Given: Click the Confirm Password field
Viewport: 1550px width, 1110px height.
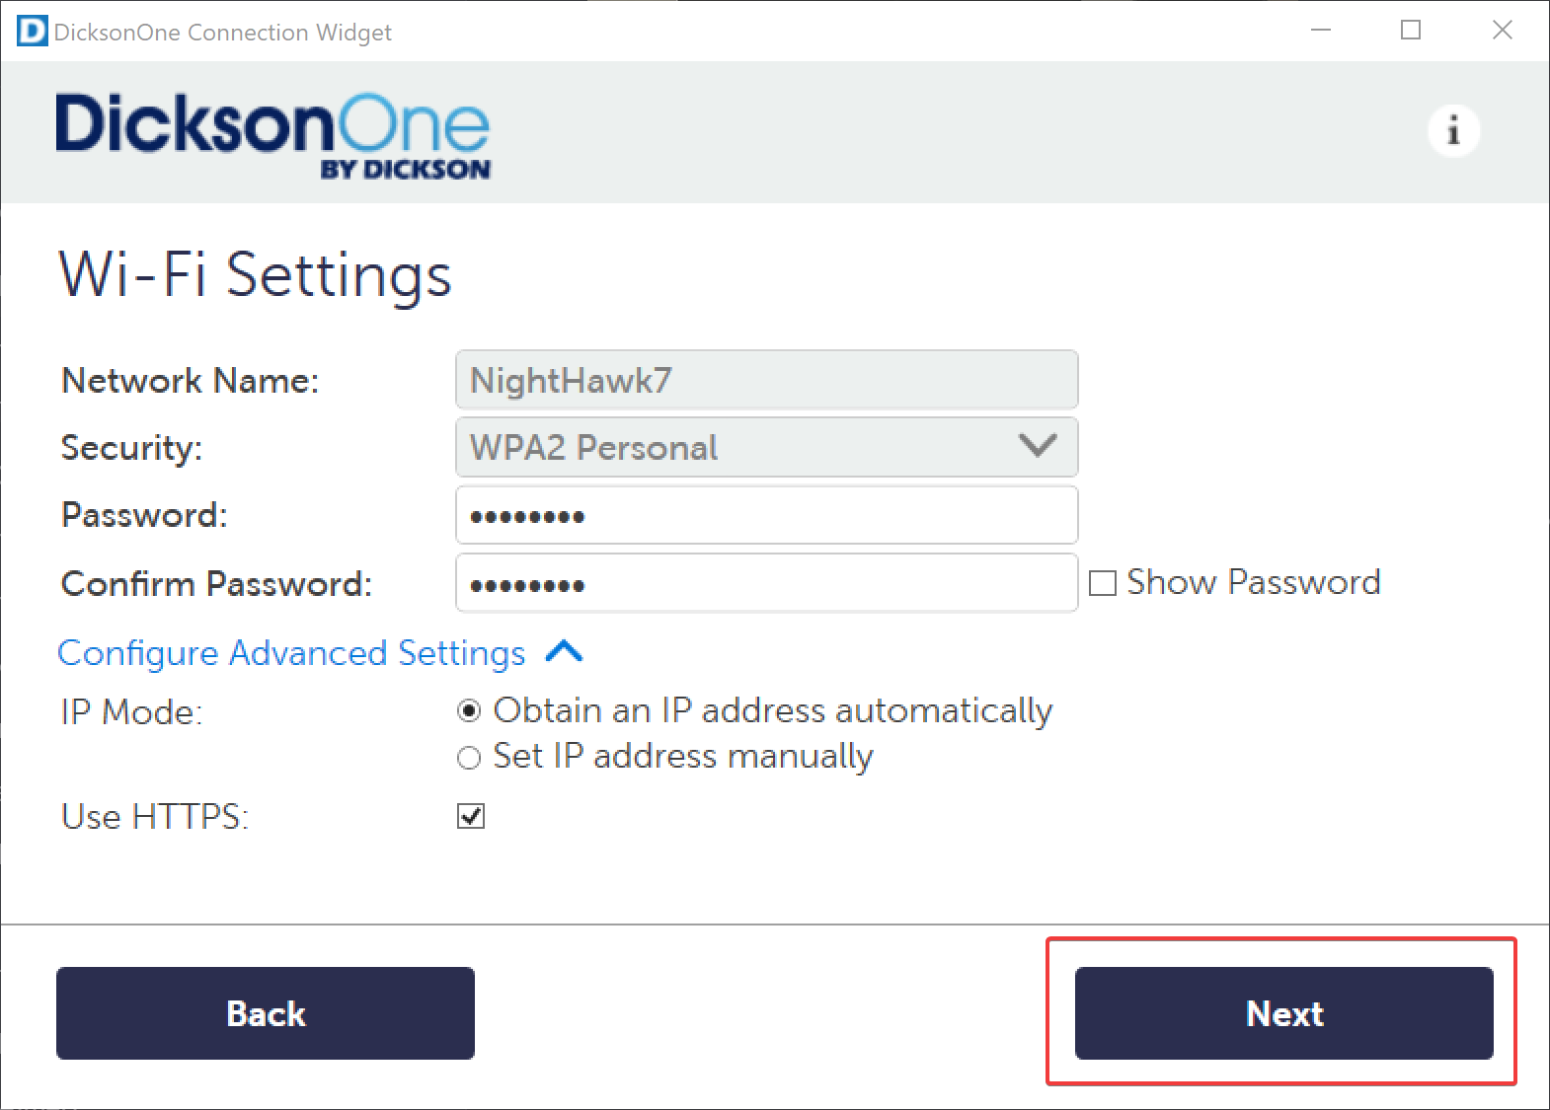Looking at the screenshot, I should [x=767, y=583].
